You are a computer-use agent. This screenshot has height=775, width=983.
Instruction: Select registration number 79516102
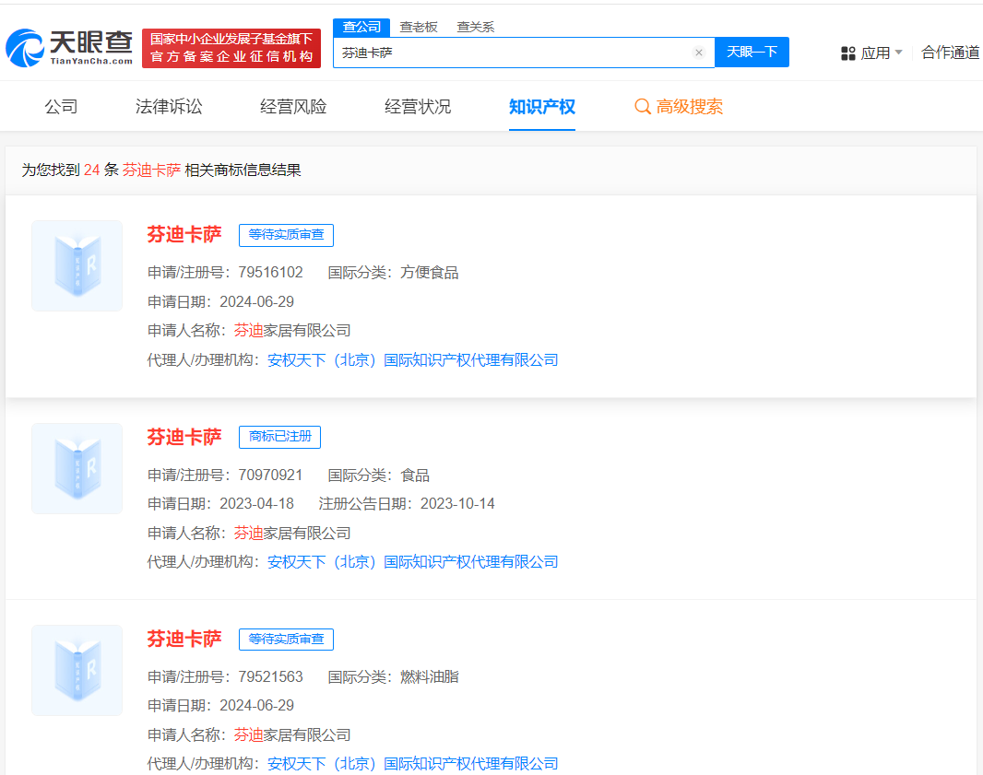pyautogui.click(x=271, y=273)
